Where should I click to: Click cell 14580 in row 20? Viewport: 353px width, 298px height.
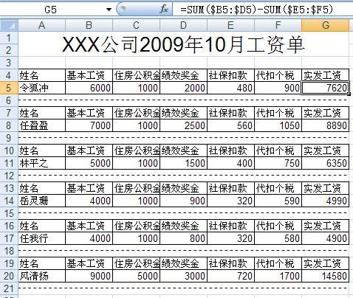[x=325, y=276]
